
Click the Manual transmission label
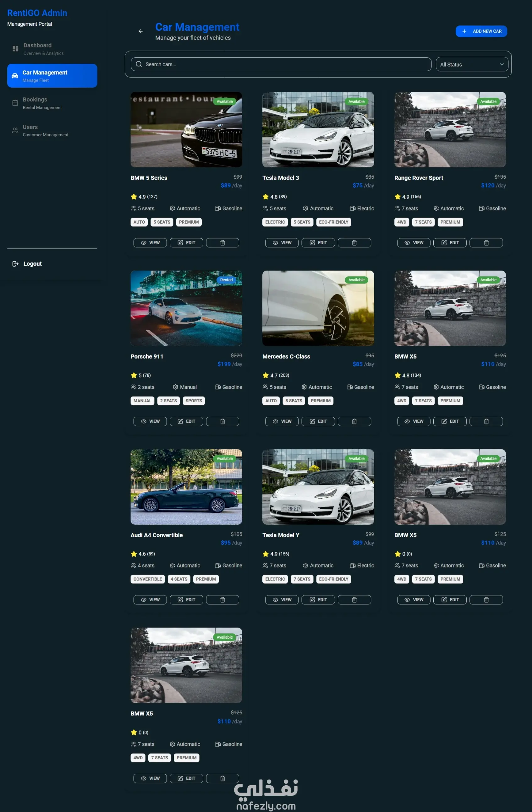coord(185,387)
